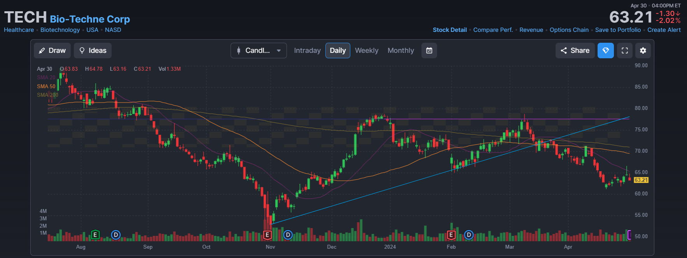
Task: Click the 2024 date axis label
Action: [390, 247]
